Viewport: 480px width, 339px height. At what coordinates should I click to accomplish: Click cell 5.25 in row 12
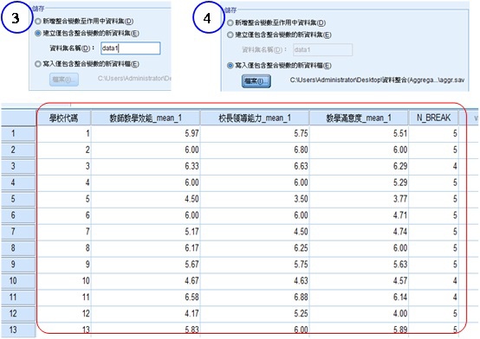[255, 313]
